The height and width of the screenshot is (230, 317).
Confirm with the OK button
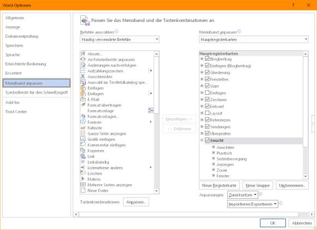tap(273, 223)
